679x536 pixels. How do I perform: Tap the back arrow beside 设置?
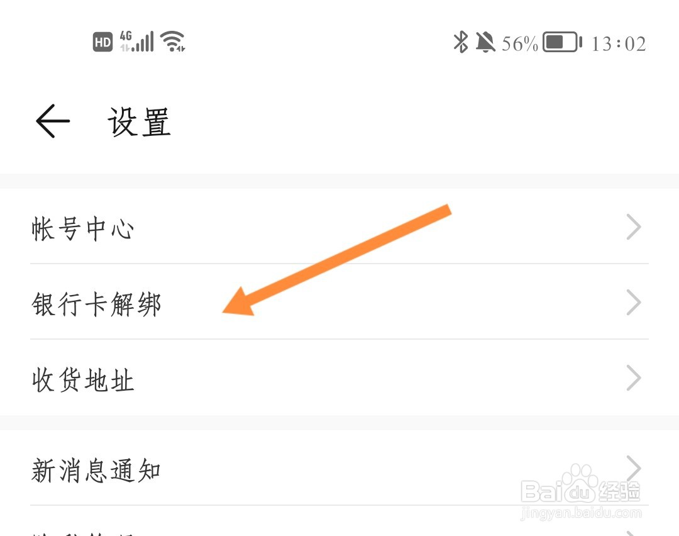pos(52,121)
